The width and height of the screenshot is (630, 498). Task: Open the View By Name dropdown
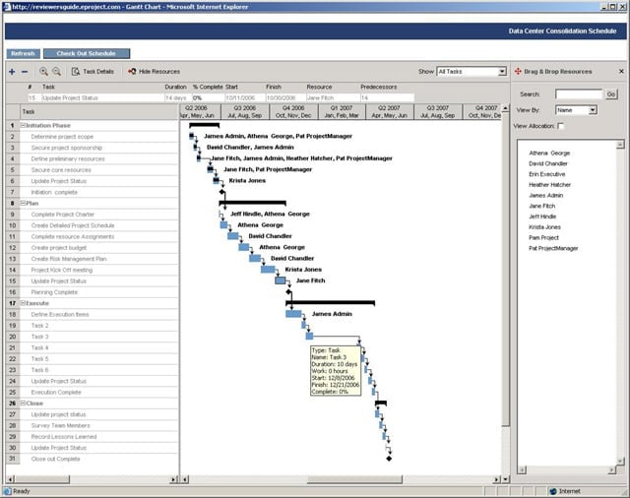(593, 110)
